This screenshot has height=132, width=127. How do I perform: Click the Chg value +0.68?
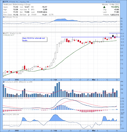[x=117, y=10]
